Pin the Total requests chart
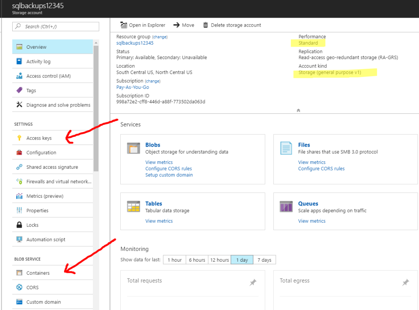The image size is (419, 310). tap(253, 282)
